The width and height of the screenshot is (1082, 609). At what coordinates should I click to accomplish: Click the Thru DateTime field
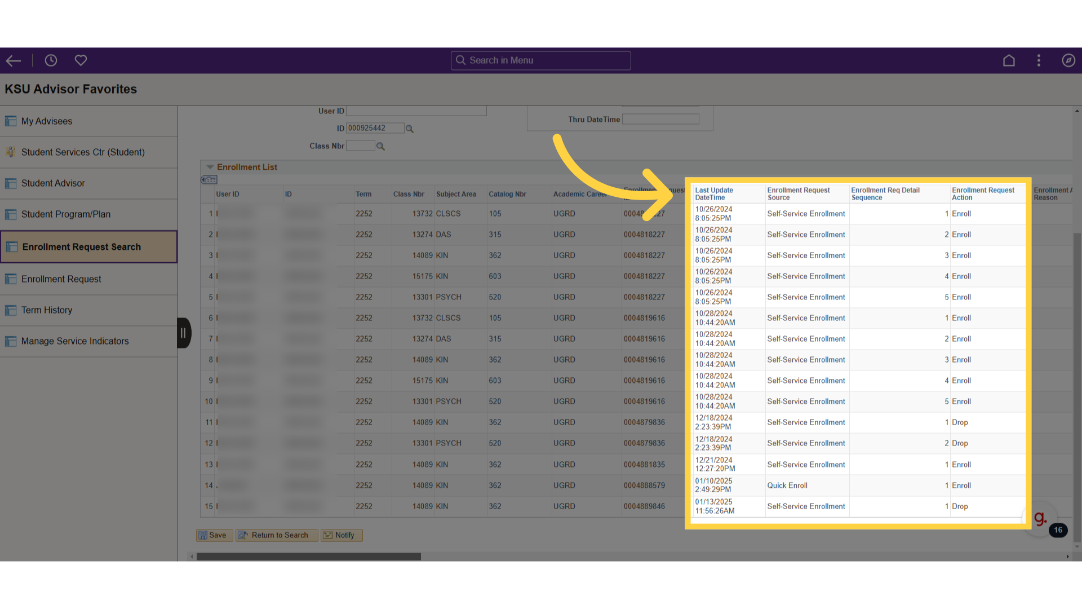click(660, 119)
